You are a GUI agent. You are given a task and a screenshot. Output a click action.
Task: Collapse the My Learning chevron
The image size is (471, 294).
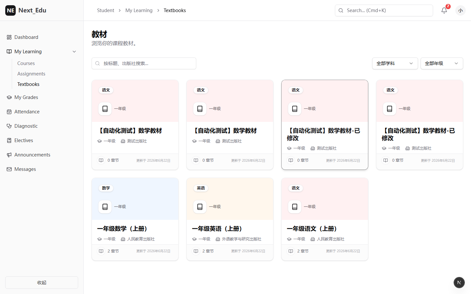[74, 52]
